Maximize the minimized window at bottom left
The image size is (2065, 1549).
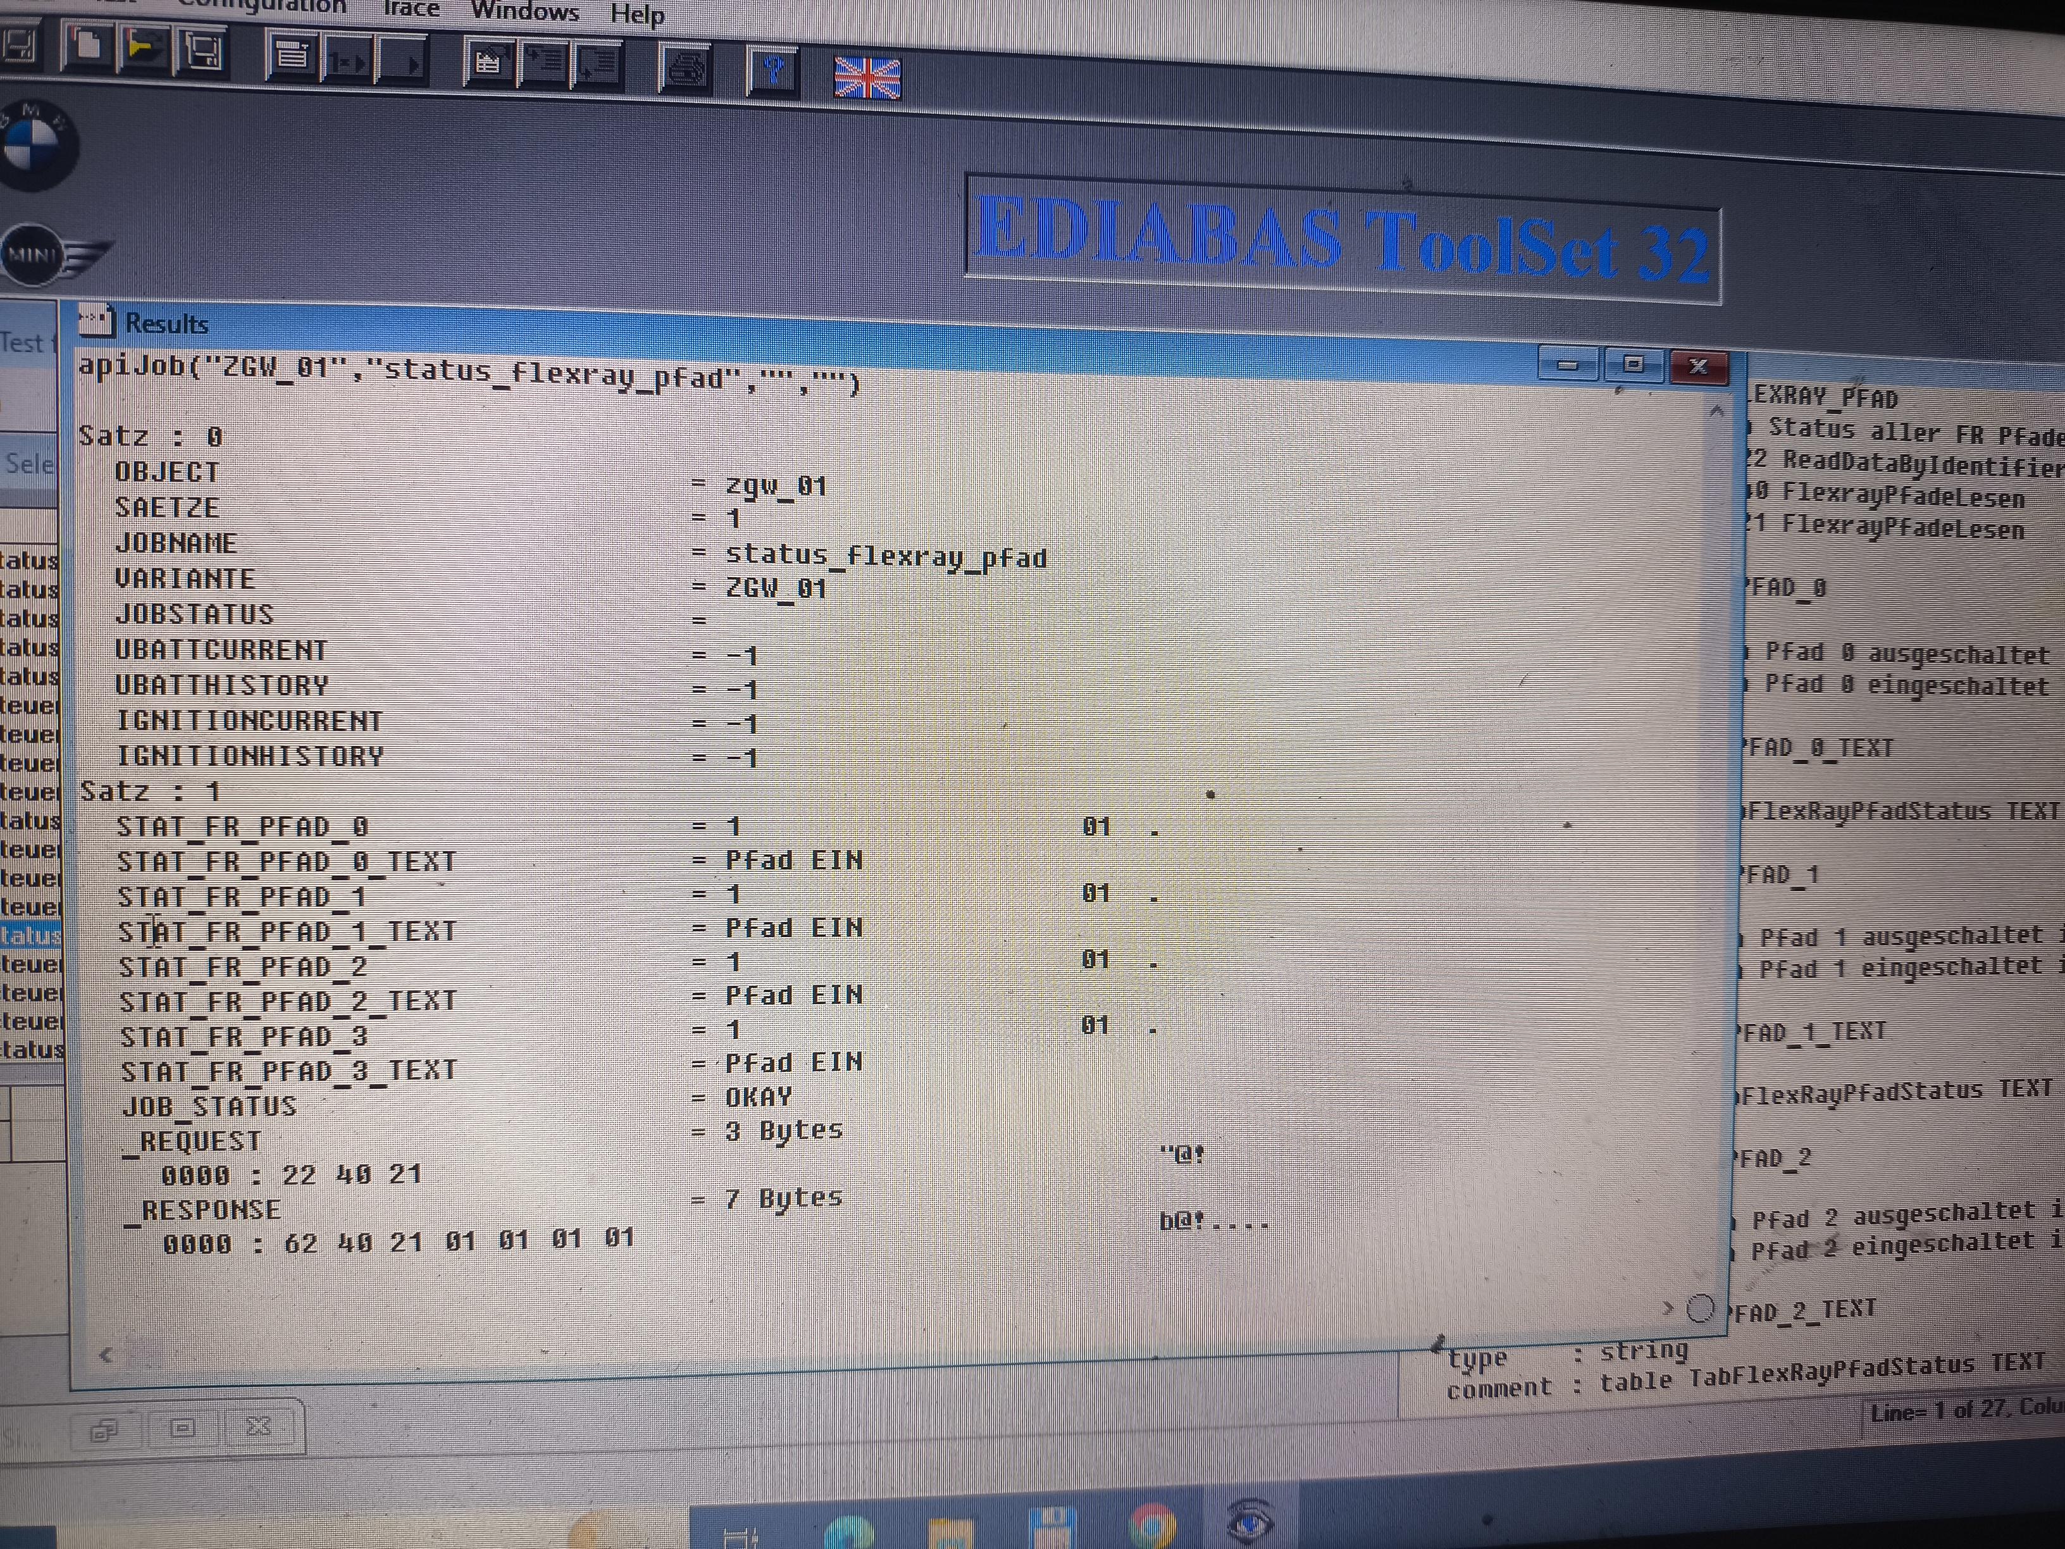point(182,1428)
